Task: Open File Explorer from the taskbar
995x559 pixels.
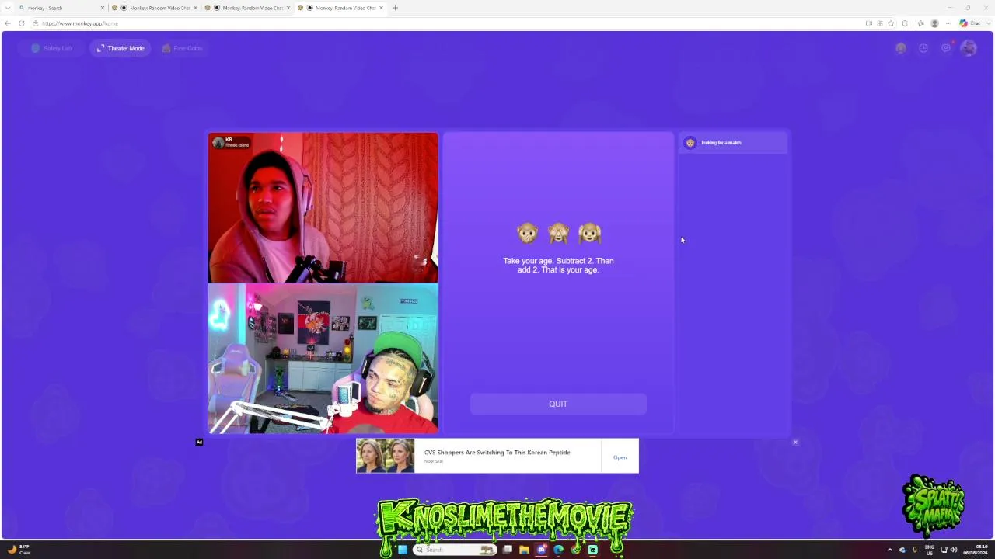Action: (525, 550)
